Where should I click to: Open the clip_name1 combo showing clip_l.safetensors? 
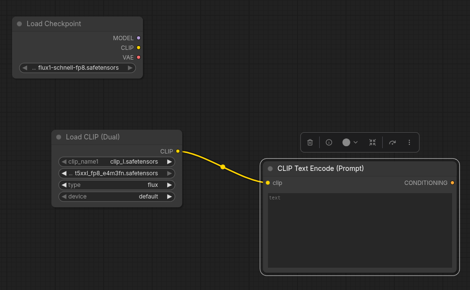coord(117,162)
